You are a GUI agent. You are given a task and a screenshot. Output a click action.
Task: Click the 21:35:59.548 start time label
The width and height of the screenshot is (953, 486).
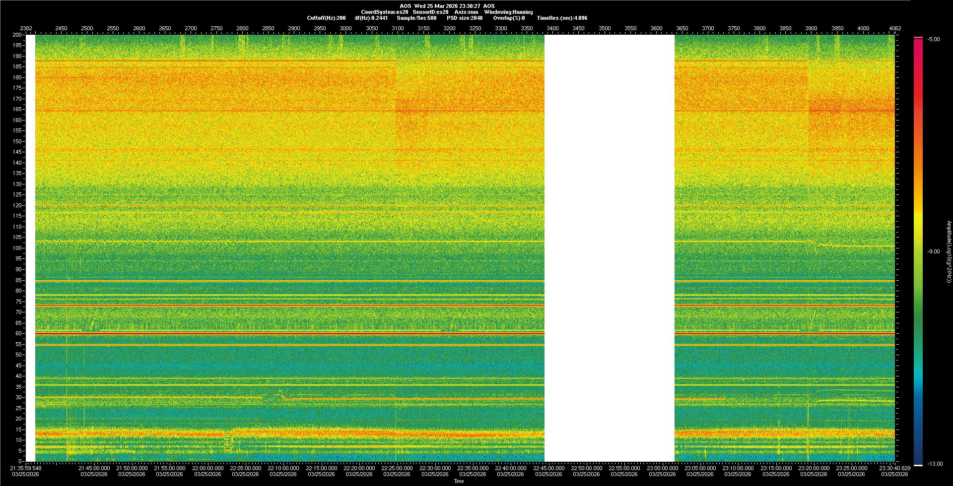26,468
